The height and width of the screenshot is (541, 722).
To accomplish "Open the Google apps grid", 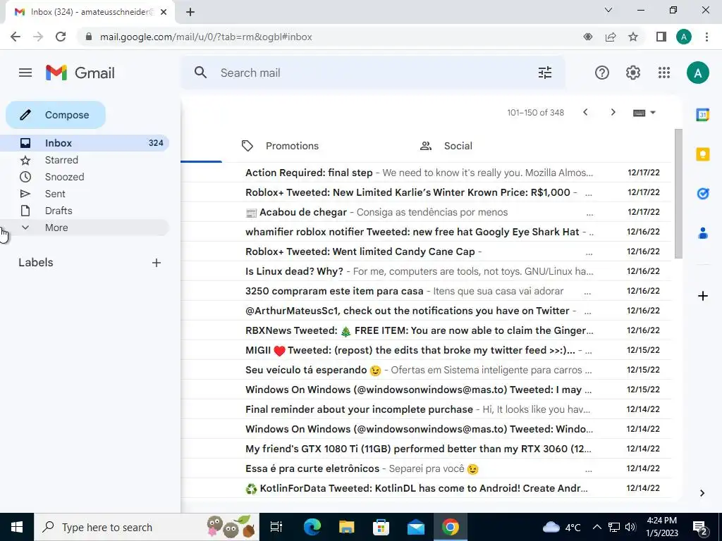I will coord(664,73).
